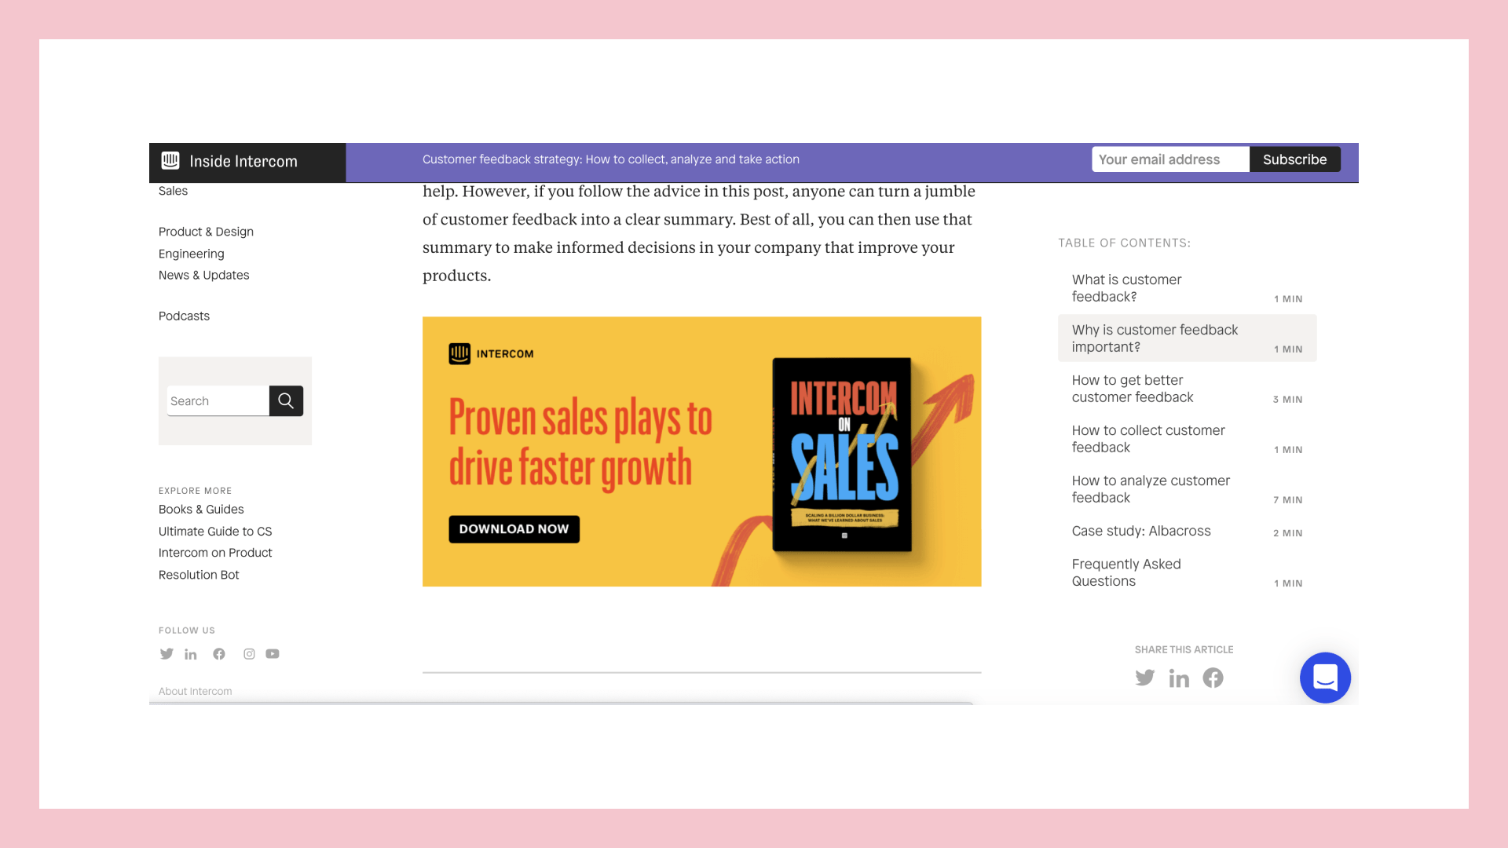Click the Intercom logo in the yellow banner

(x=491, y=354)
